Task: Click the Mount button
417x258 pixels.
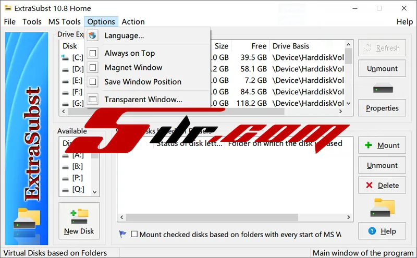Action: point(382,145)
